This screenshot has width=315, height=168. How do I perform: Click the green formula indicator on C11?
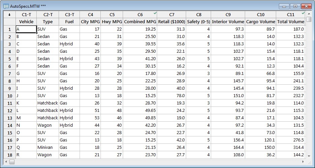pyautogui.click(x=303, y=13)
